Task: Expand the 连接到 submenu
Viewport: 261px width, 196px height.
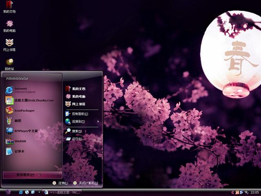Action: click(x=82, y=121)
